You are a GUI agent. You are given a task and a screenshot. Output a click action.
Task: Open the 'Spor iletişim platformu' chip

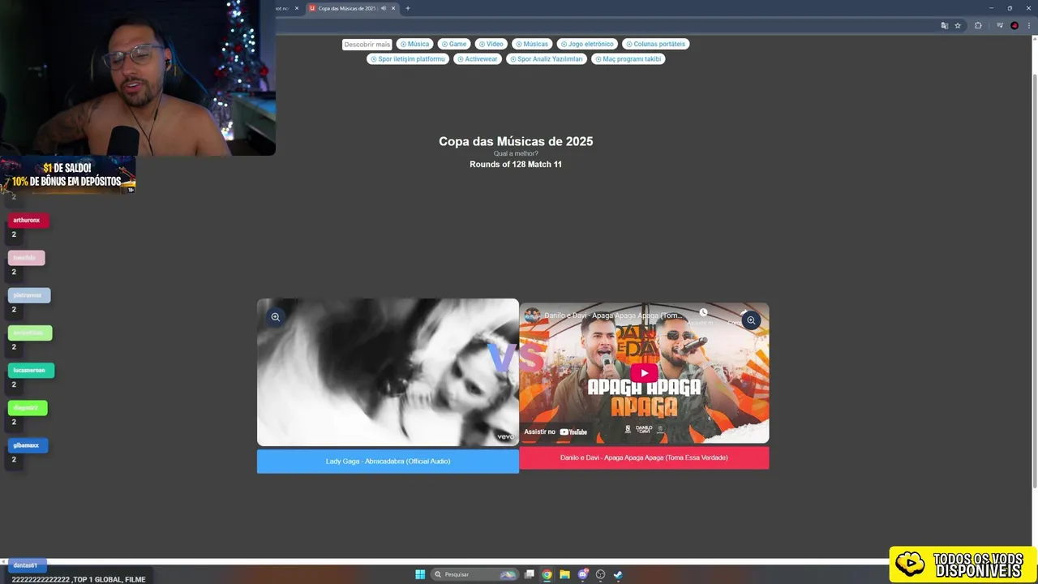407,59
